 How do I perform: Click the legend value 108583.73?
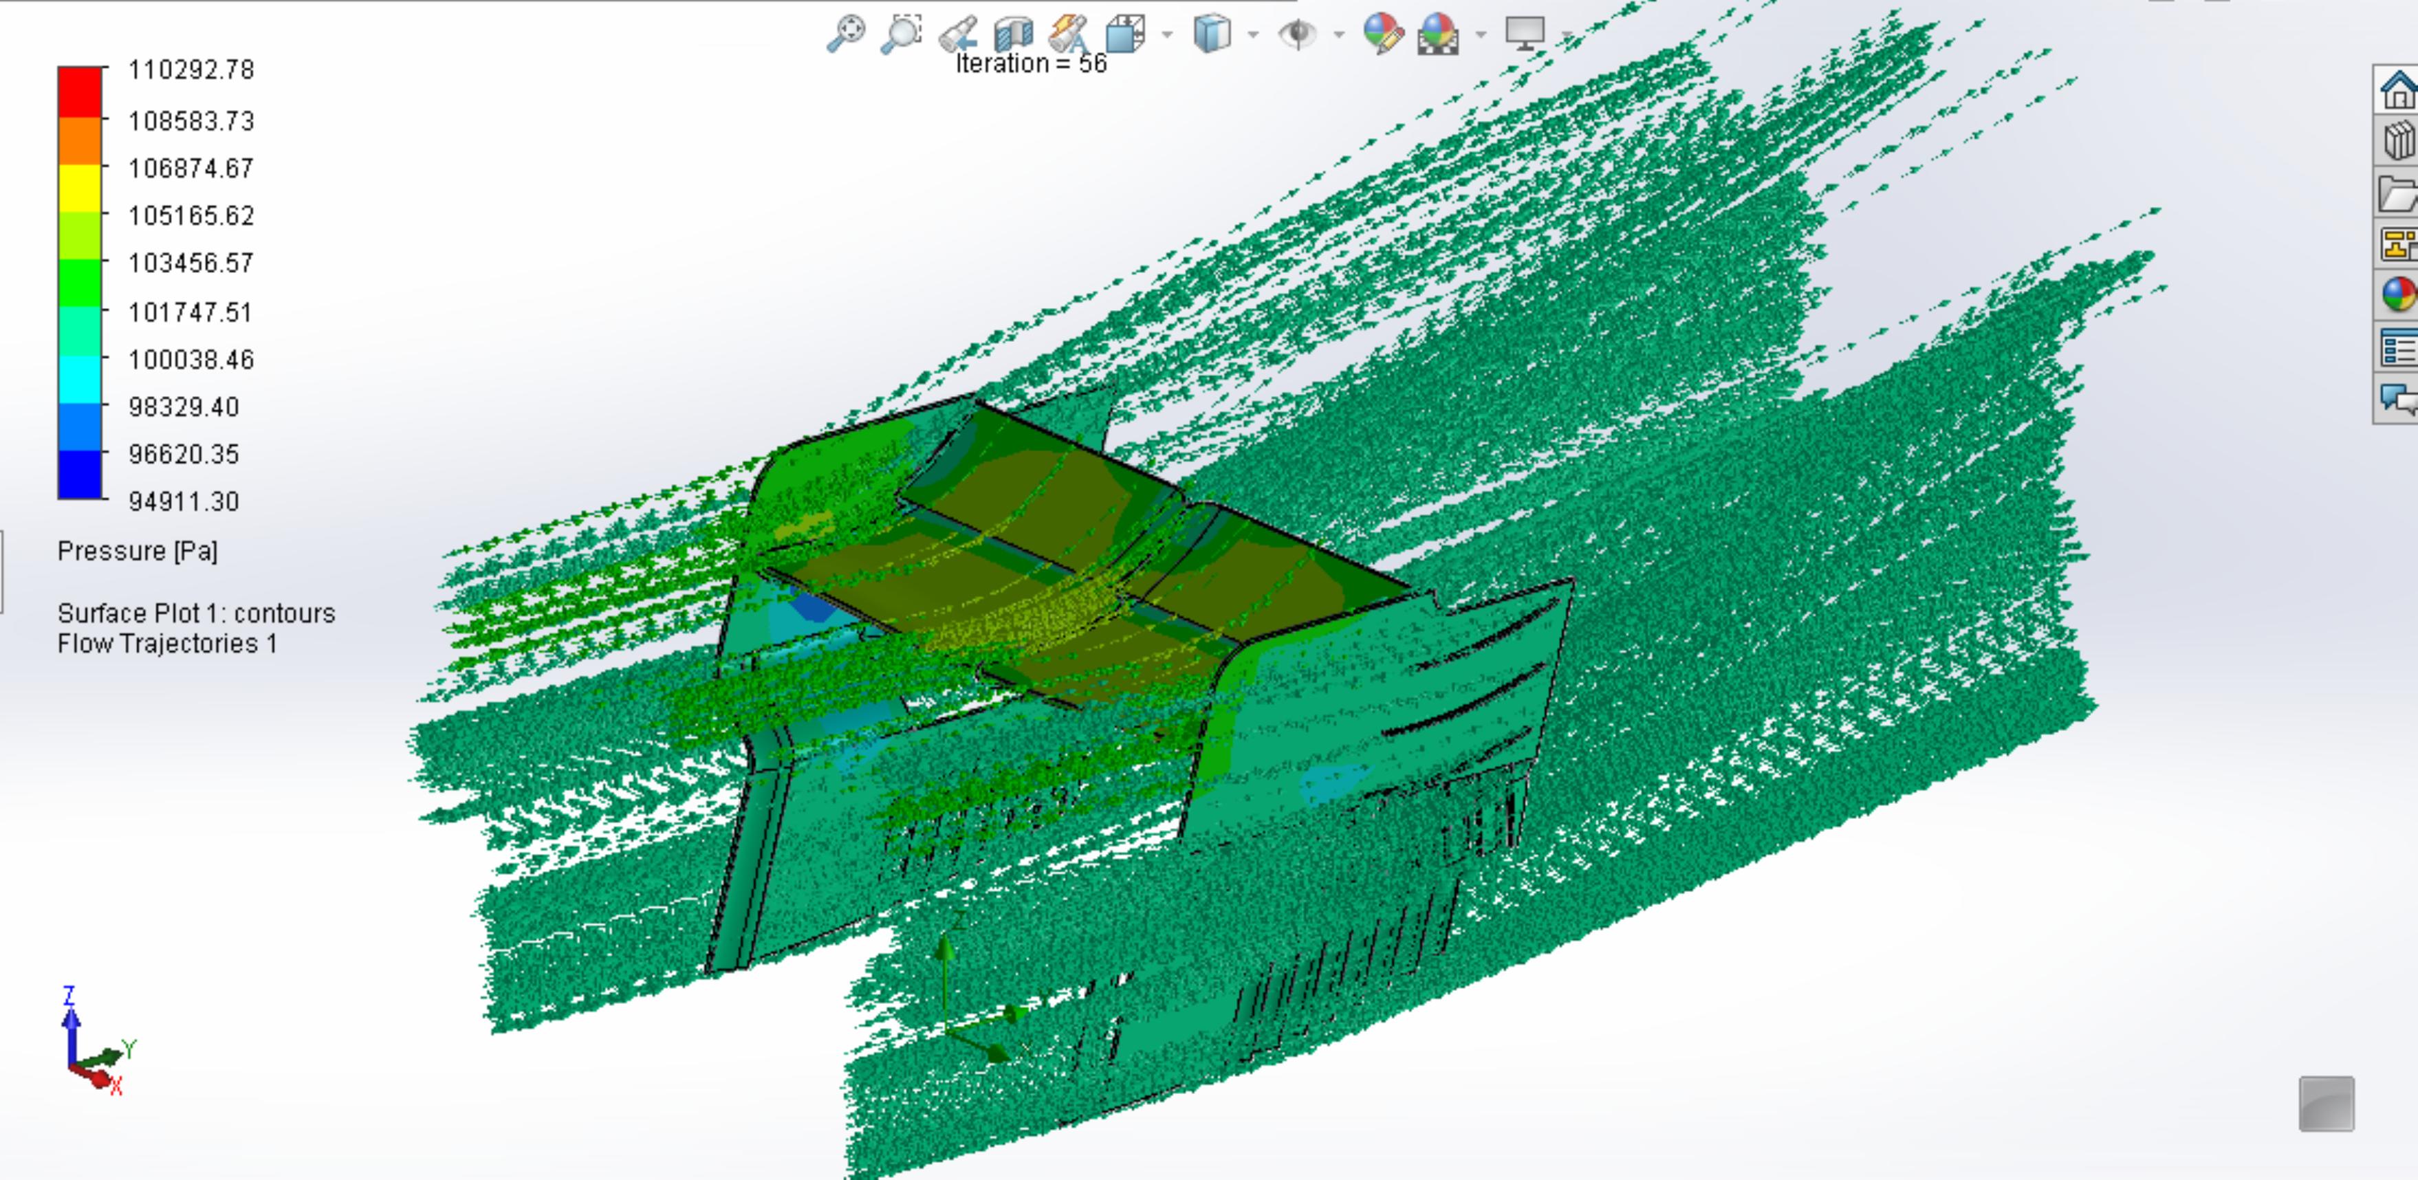(191, 121)
